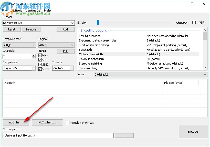Viewport: 210px width, 147px height.
Task: Click 'Use only 512-point MDCT (default)' value
Action: [168, 68]
